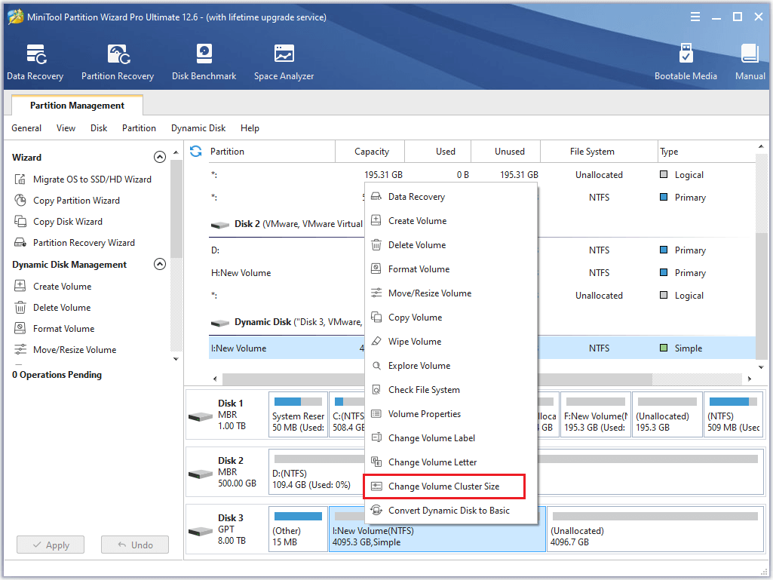The image size is (773, 580).
Task: Open the Space Analyzer tool
Action: pyautogui.click(x=284, y=62)
